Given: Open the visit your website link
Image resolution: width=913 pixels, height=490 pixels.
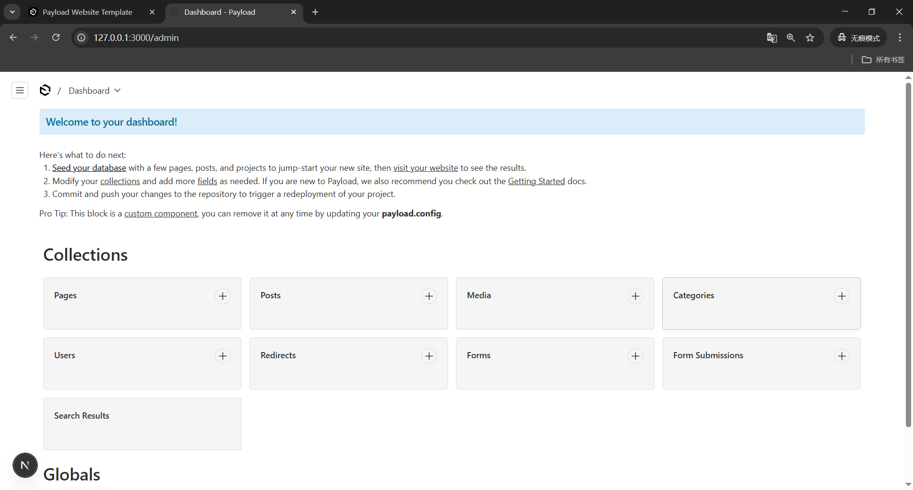Looking at the screenshot, I should pyautogui.click(x=426, y=168).
